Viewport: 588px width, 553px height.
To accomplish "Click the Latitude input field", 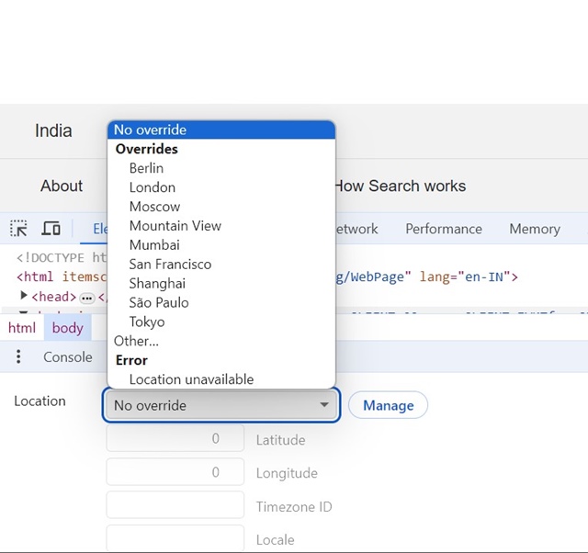I will coord(175,439).
